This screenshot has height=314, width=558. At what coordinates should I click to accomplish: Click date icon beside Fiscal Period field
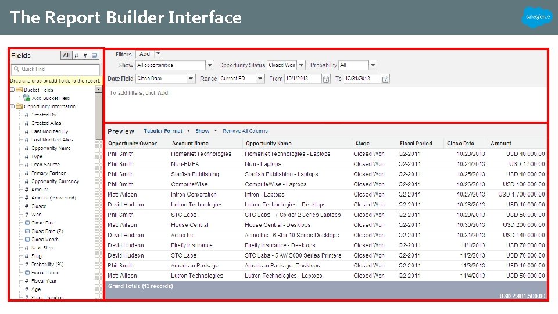click(27, 273)
